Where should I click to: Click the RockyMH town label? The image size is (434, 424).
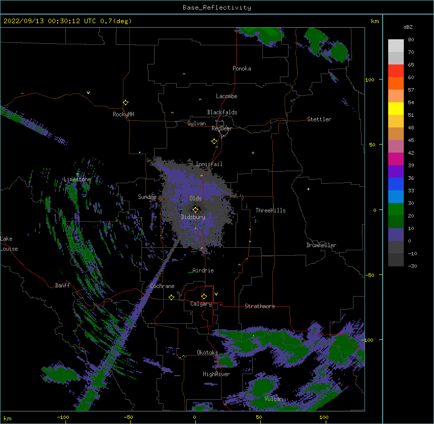click(x=123, y=114)
